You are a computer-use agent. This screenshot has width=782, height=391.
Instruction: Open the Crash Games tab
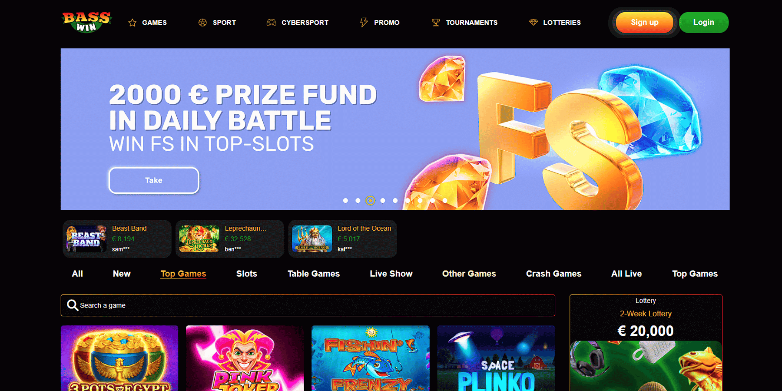point(553,274)
